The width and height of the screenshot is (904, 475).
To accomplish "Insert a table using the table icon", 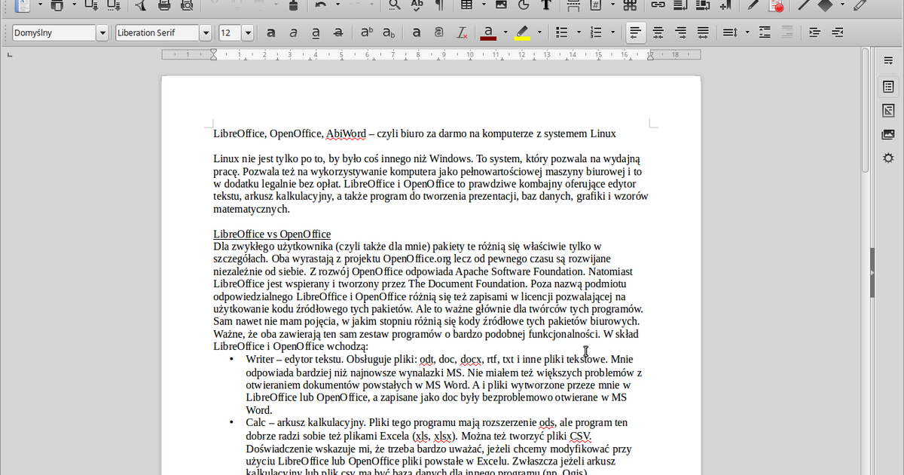I will pyautogui.click(x=467, y=5).
